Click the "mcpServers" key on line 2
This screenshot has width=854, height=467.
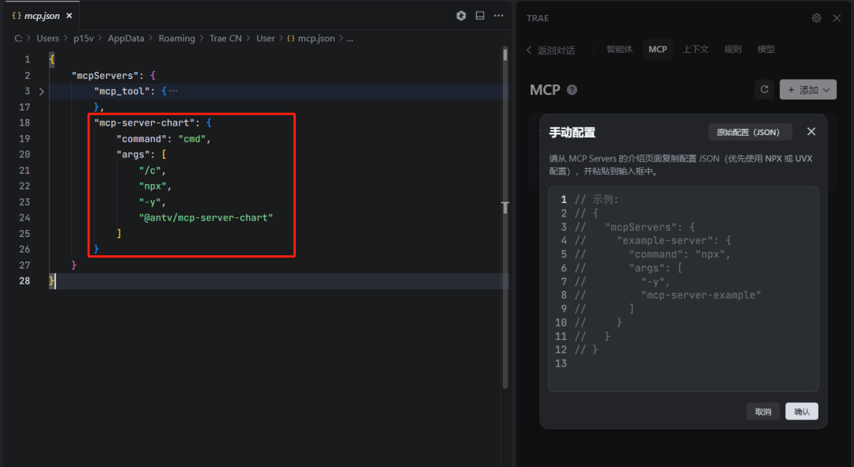[x=105, y=76]
